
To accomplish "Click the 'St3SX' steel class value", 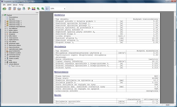I will [x=155, y=78].
